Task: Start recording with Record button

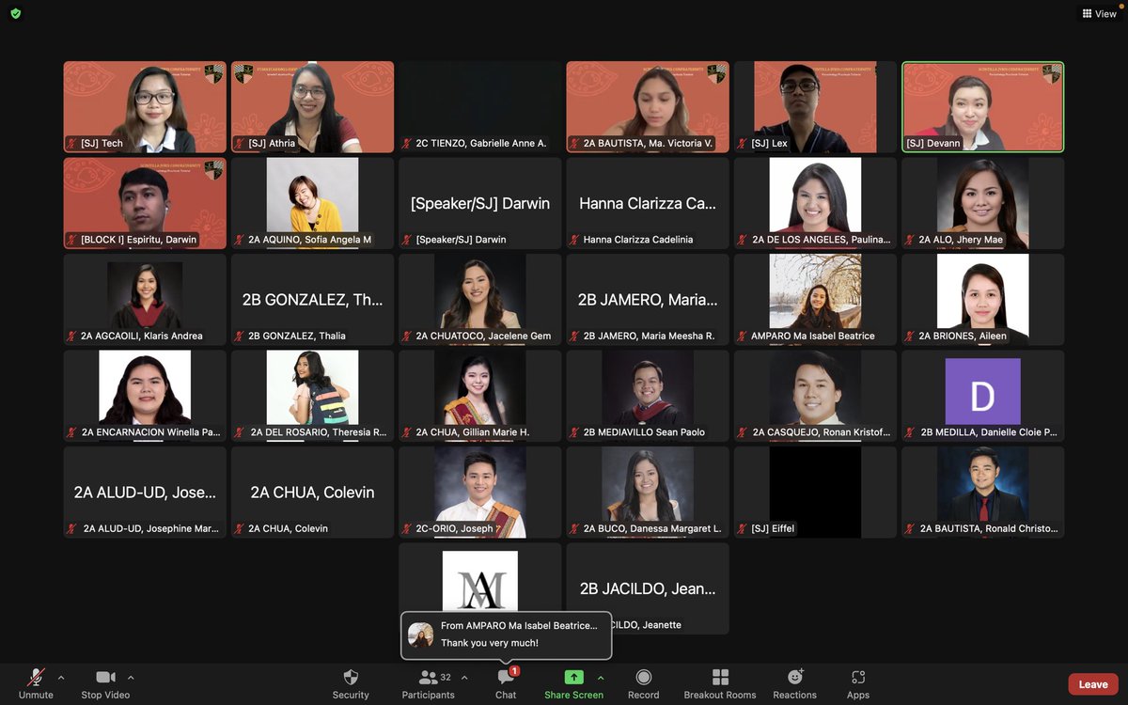Action: (x=644, y=683)
